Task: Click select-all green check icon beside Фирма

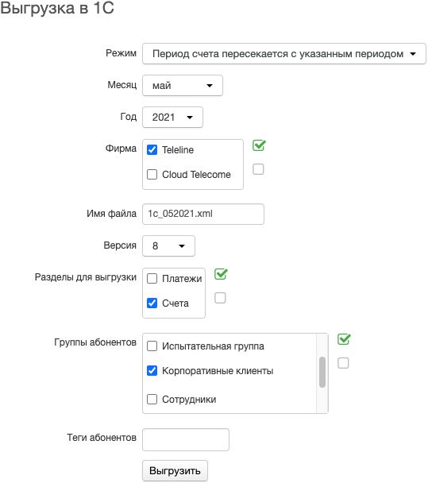Action: [259, 145]
